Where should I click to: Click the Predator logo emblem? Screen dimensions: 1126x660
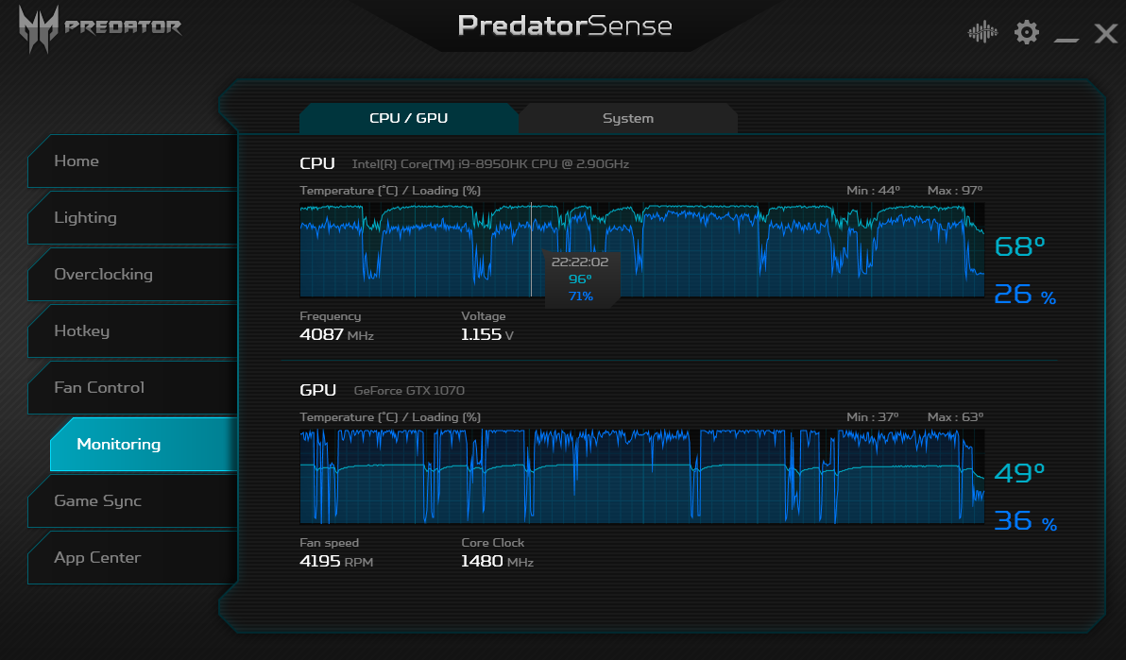pos(38,29)
